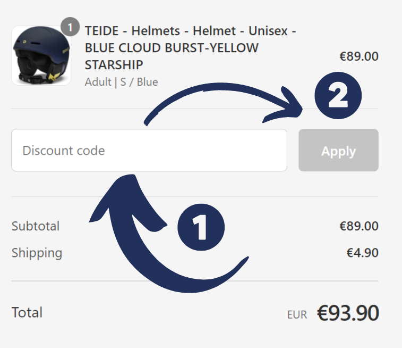
Task: Click the quantity badge on helmet image
Action: (x=70, y=26)
